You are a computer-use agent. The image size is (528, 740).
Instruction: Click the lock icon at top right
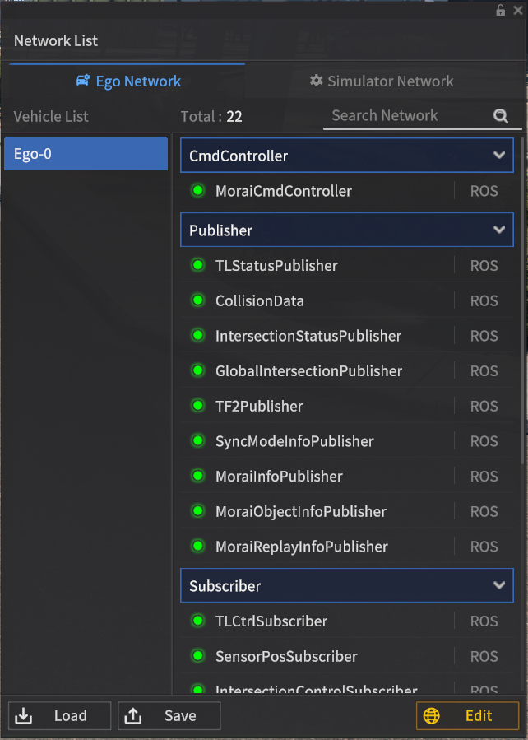pyautogui.click(x=501, y=11)
